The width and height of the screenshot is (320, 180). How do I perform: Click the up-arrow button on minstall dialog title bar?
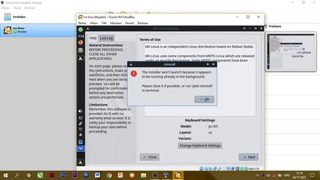(x=208, y=64)
